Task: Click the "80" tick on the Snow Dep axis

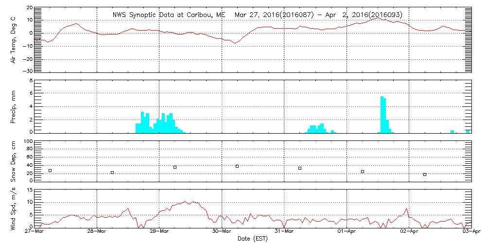Action: (x=29, y=149)
